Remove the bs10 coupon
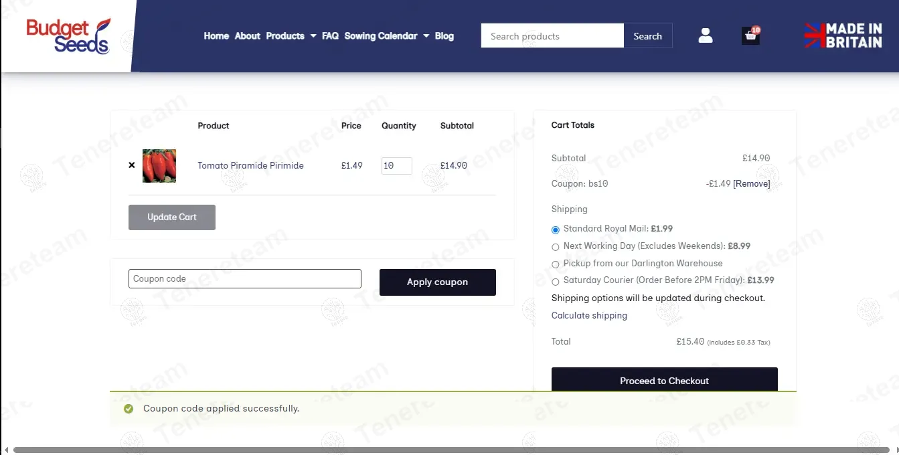899x455 pixels. click(752, 184)
